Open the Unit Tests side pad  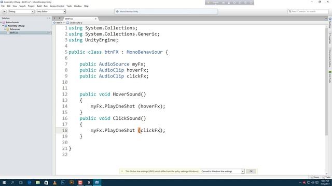point(330,77)
